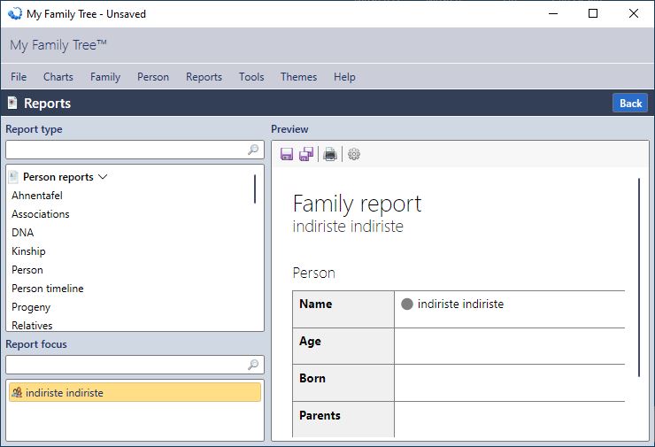Click the Save As report icon

pyautogui.click(x=306, y=154)
